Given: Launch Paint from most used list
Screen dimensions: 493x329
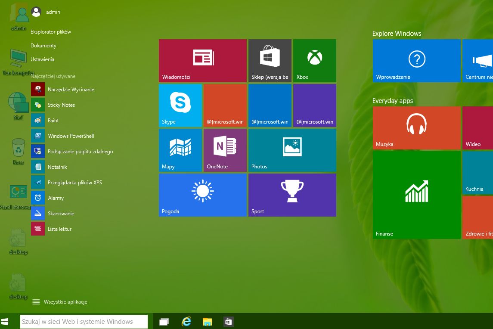Looking at the screenshot, I should 53,120.
